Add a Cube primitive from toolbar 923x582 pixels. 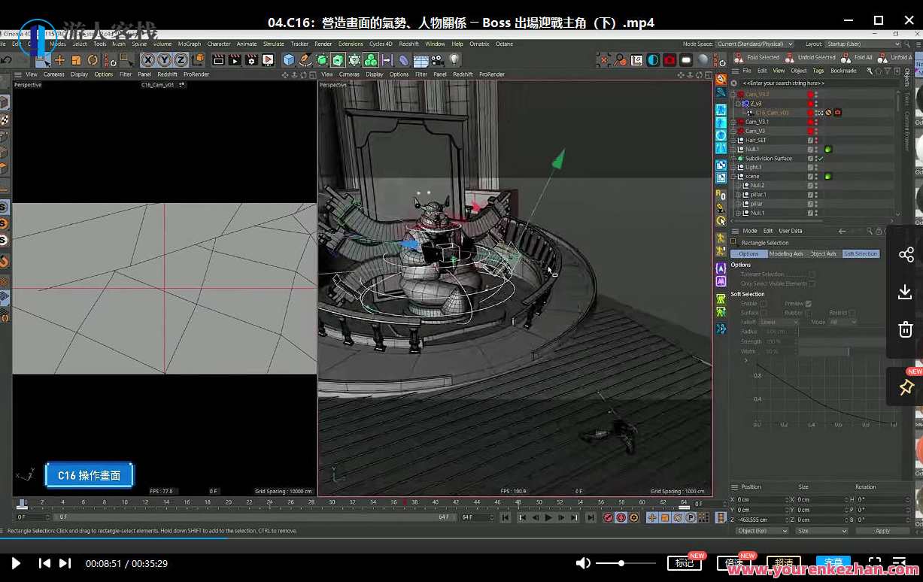[x=289, y=60]
